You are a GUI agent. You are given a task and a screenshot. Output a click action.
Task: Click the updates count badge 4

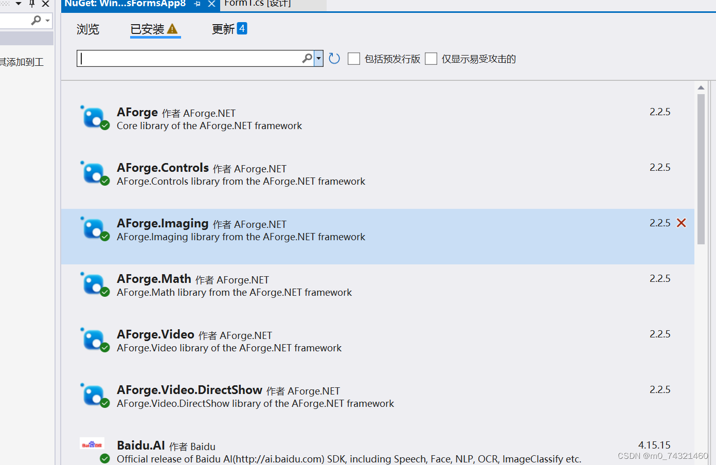(242, 28)
